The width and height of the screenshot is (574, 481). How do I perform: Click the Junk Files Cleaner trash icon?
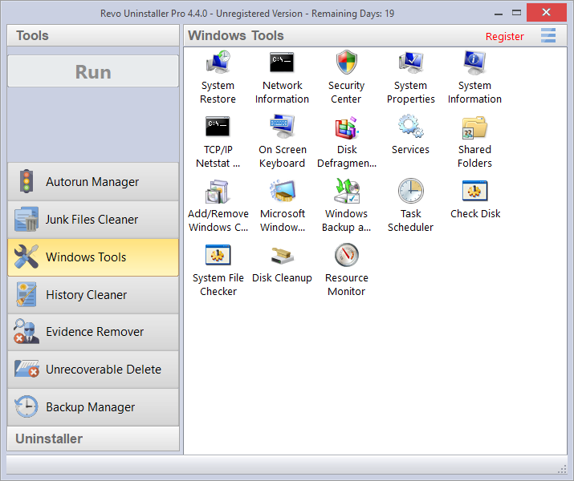point(26,220)
